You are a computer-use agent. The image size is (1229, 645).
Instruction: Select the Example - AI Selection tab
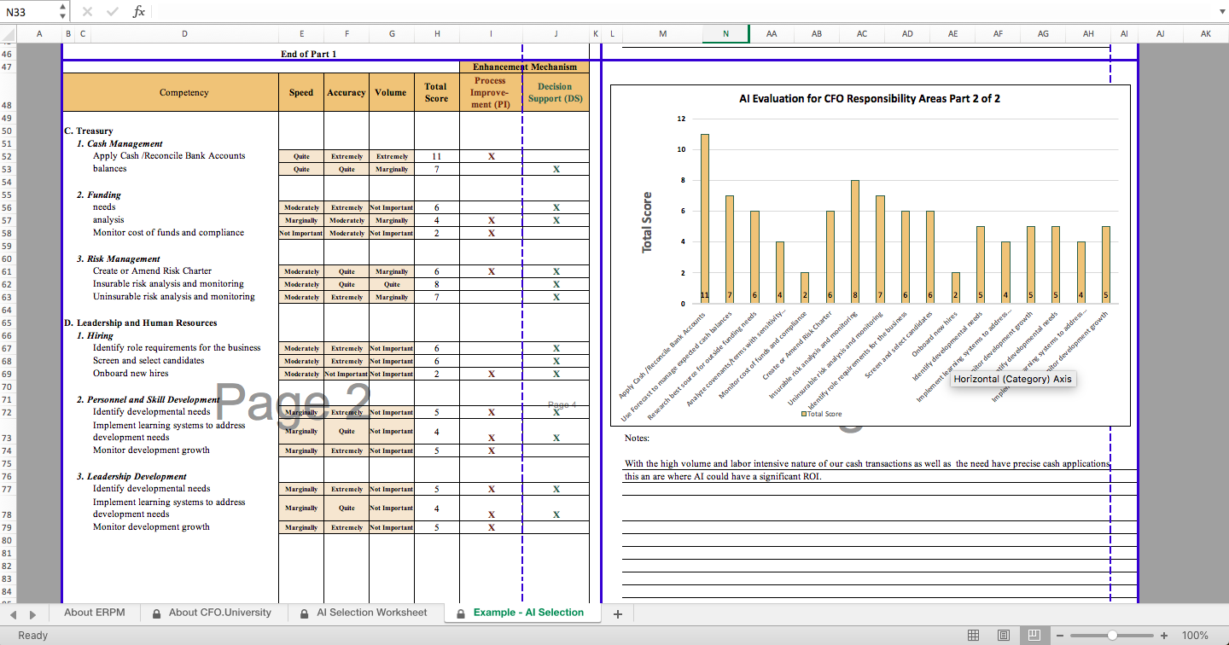coord(521,613)
